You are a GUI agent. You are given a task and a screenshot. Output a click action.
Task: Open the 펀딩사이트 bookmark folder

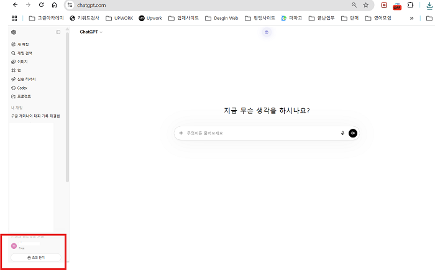click(x=260, y=18)
